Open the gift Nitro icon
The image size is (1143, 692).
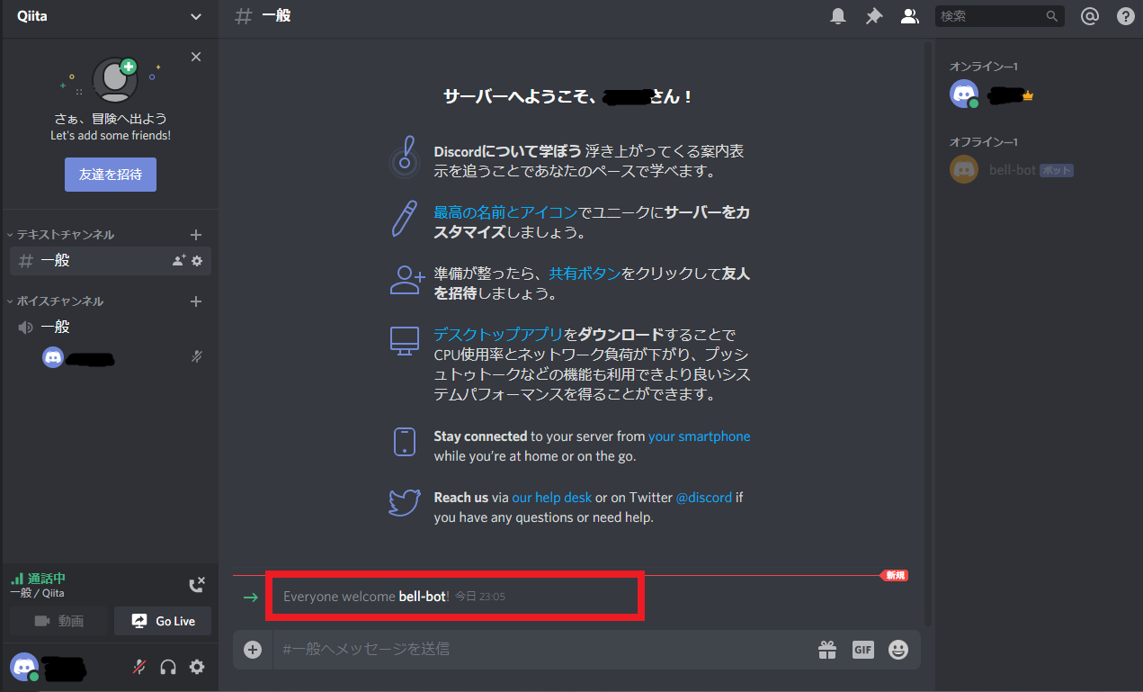pos(826,649)
